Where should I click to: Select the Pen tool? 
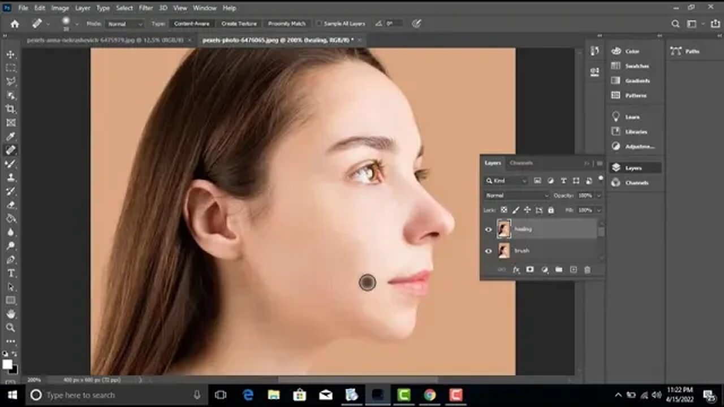(x=11, y=259)
